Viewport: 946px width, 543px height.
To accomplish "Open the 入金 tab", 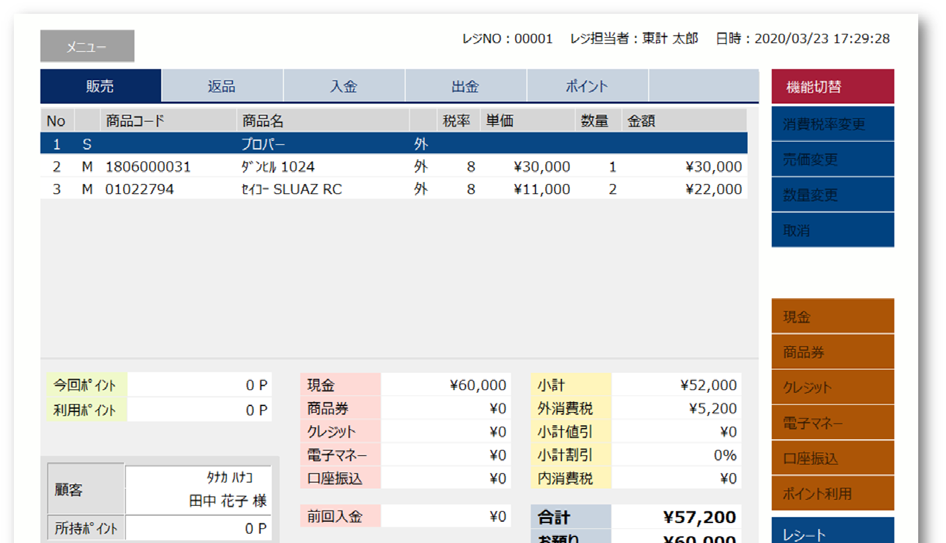I will (x=344, y=86).
